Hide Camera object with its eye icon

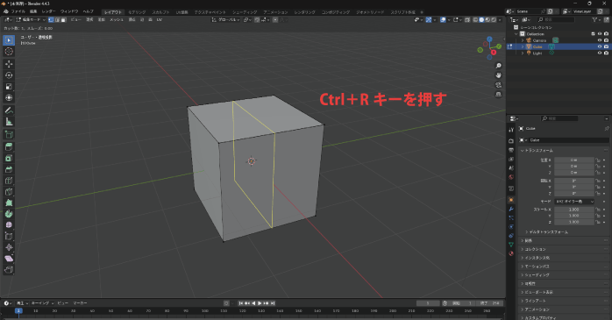(x=600, y=40)
